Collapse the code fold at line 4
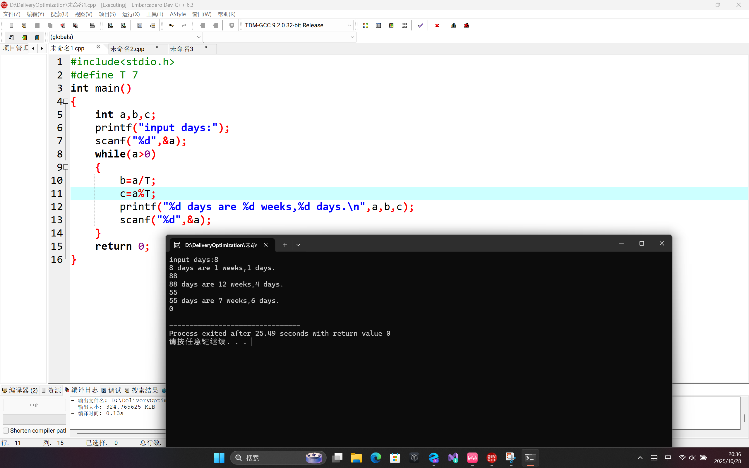 pos(66,101)
